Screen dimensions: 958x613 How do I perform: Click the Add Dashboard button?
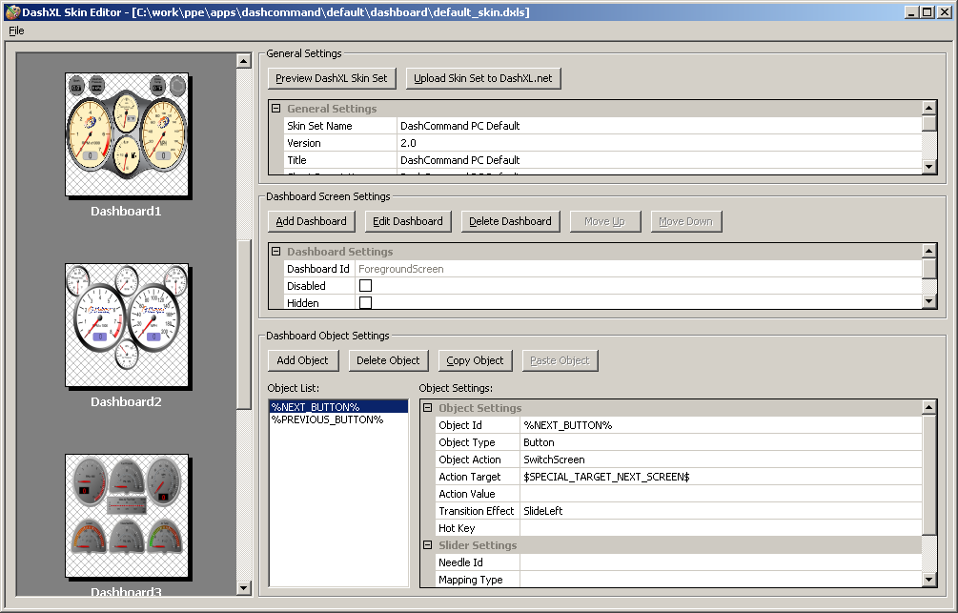(311, 221)
